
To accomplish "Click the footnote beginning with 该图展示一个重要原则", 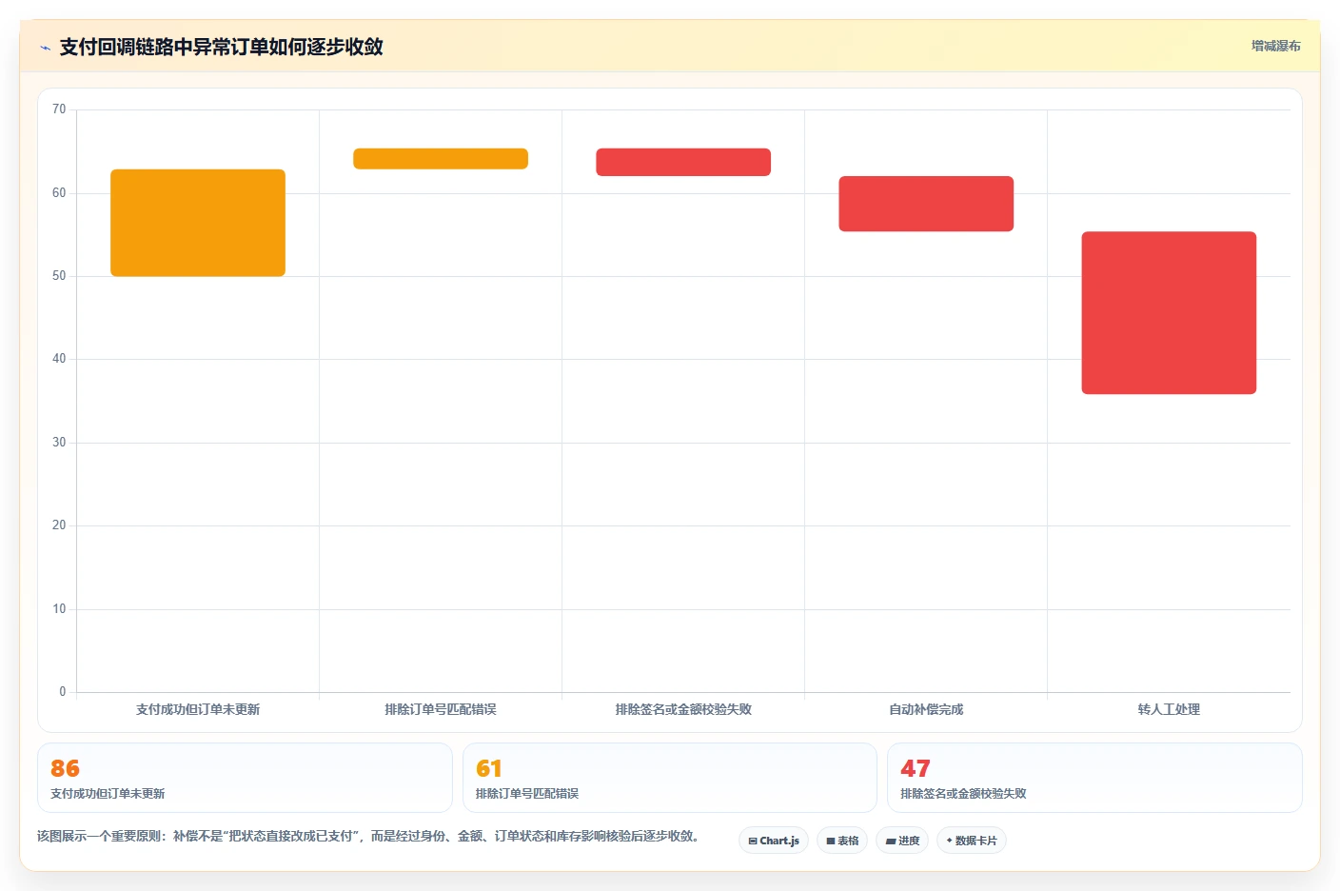I will click(x=370, y=836).
